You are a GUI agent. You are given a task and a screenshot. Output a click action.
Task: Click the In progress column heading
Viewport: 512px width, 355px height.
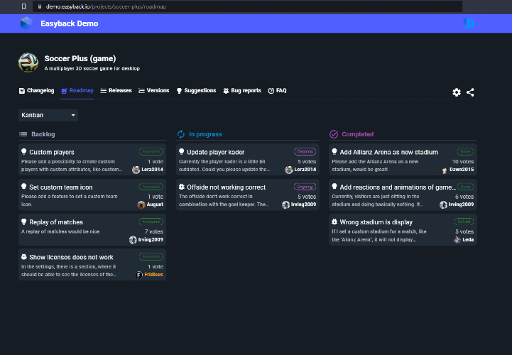[x=205, y=134]
